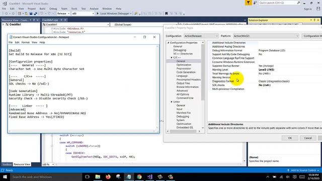Image resolution: width=322 pixels, height=181 pixels.
Task: Show hidden tray icons chevron
Action: tap(268, 177)
